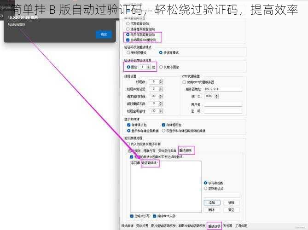The height and width of the screenshot is (230, 308).
Task: Switch to the 提取内容 sub-tab
Action: click(149, 151)
